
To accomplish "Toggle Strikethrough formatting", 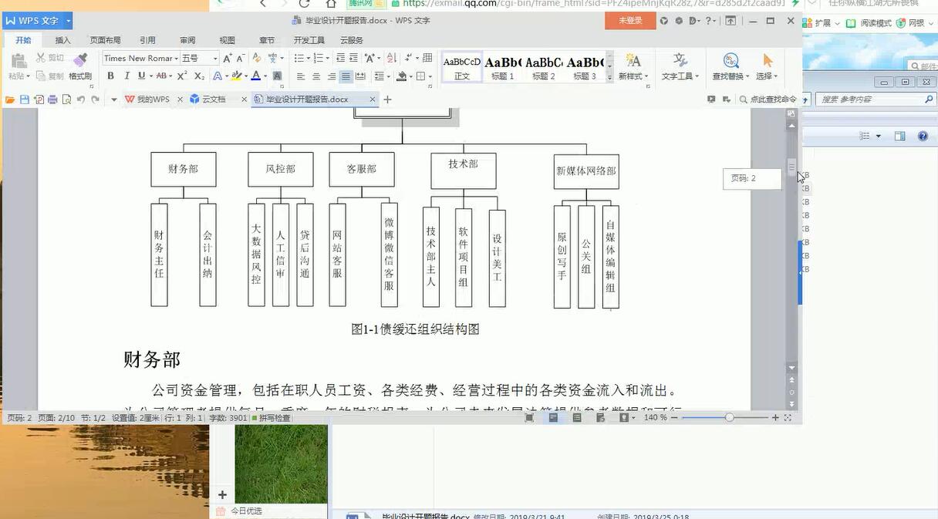I will click(x=161, y=76).
